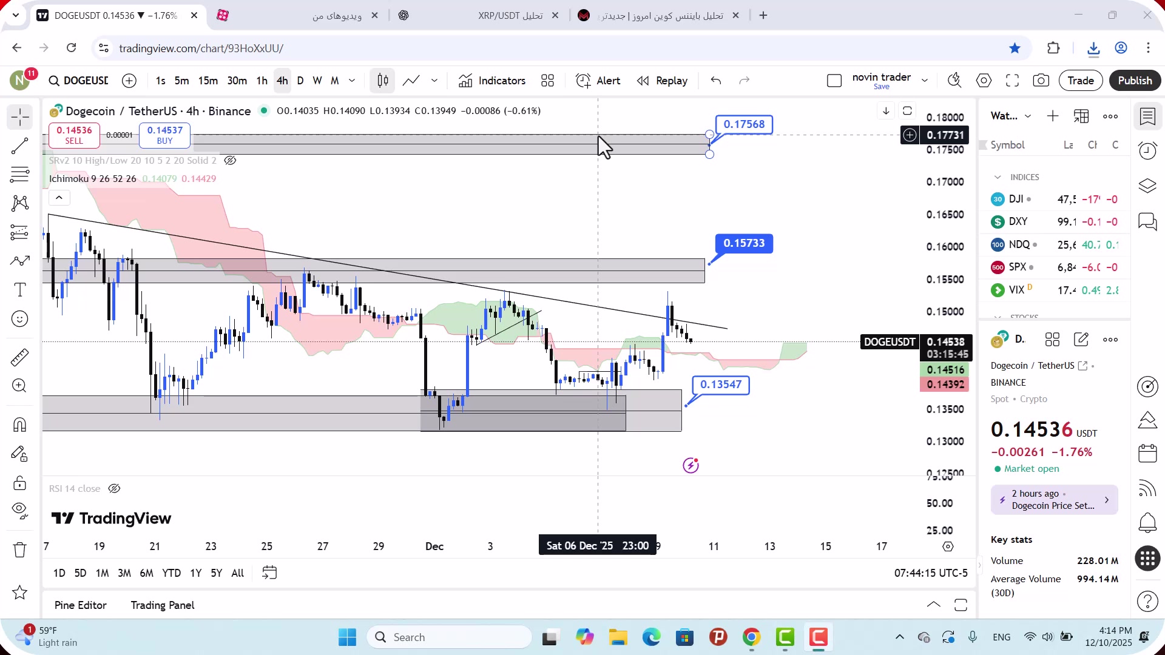Select the zoom in tool
1165x655 pixels.
(x=20, y=386)
